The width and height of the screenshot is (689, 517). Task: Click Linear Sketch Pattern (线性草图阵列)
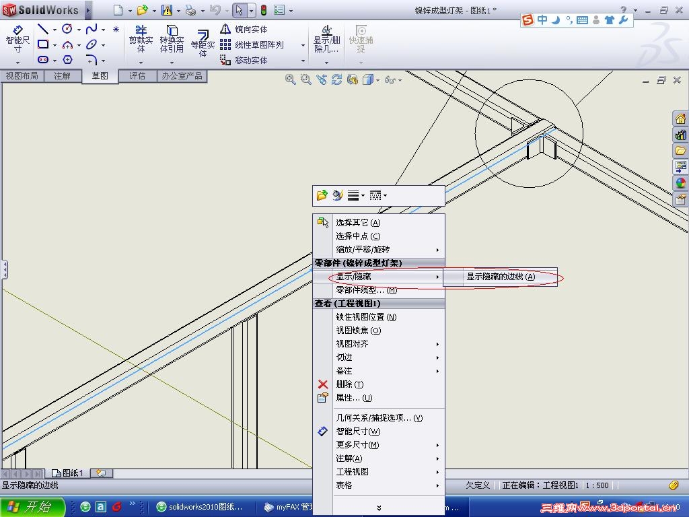(252, 44)
